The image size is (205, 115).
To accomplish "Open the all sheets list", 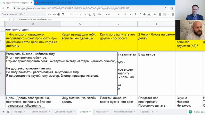I will click(x=8, y=112).
